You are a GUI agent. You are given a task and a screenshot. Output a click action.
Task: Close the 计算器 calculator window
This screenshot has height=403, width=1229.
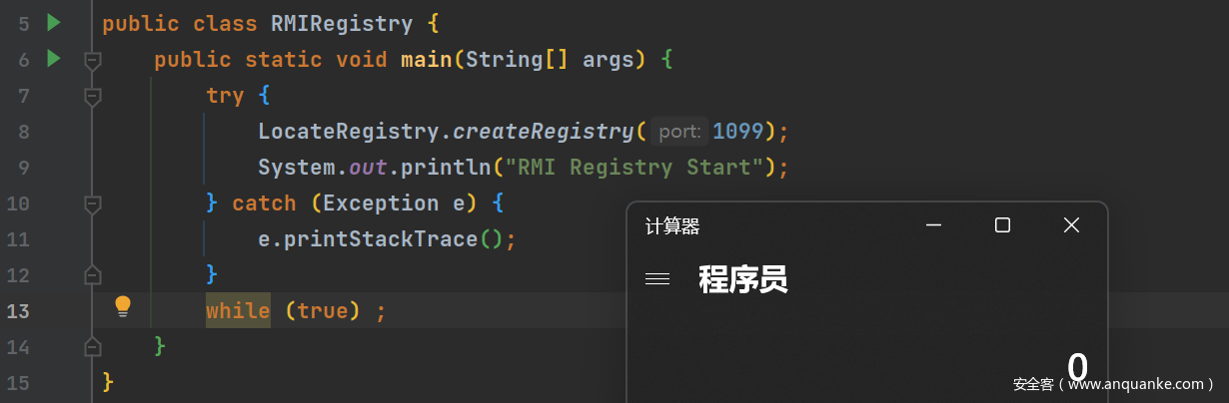(1071, 225)
